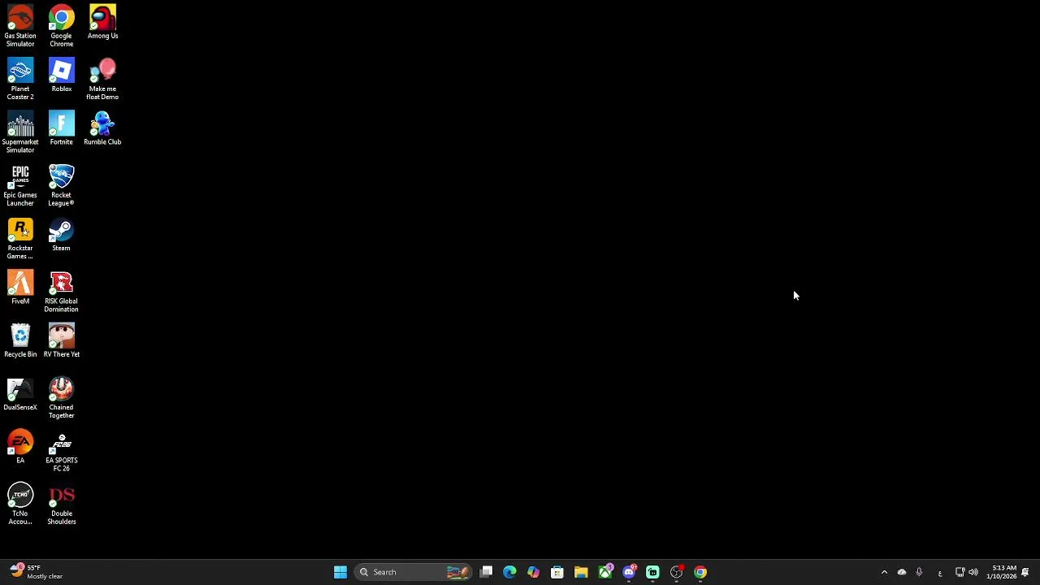1040x585 pixels.
Task: Open OBS Studio from the taskbar
Action: [x=677, y=572]
